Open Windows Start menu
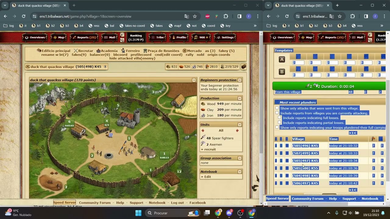The width and height of the screenshot is (390, 219). 138,213
